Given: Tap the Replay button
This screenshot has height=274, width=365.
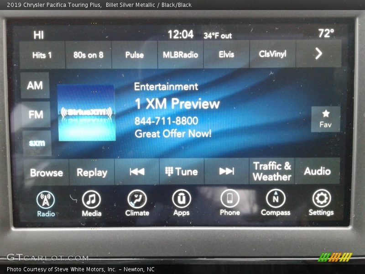Looking at the screenshot, I should pos(92,173).
